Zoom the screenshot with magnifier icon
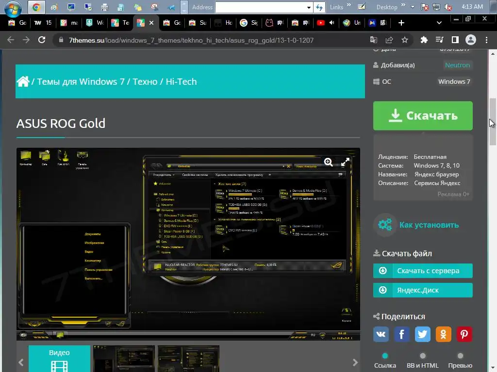Viewport: 497px width, 372px height. click(329, 162)
